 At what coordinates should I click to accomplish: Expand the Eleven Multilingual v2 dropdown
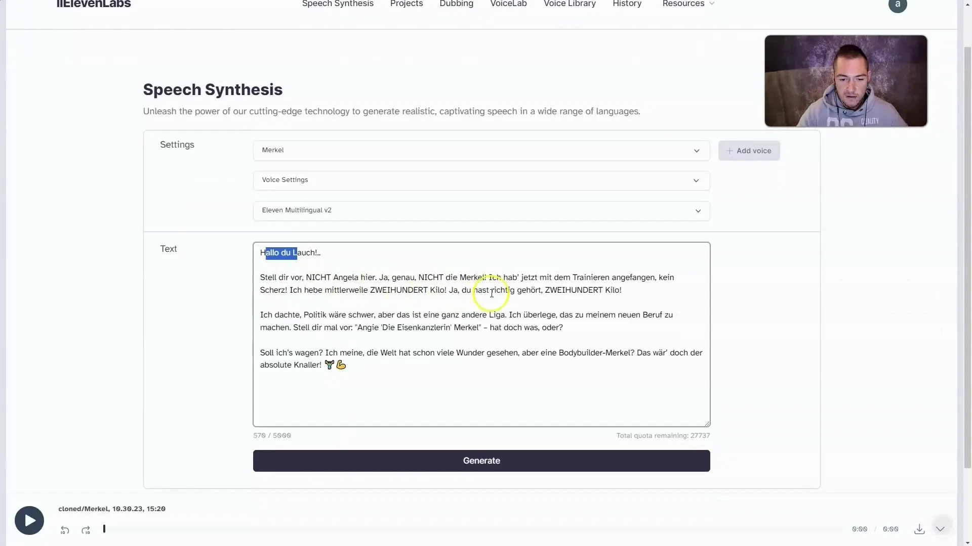(x=698, y=210)
